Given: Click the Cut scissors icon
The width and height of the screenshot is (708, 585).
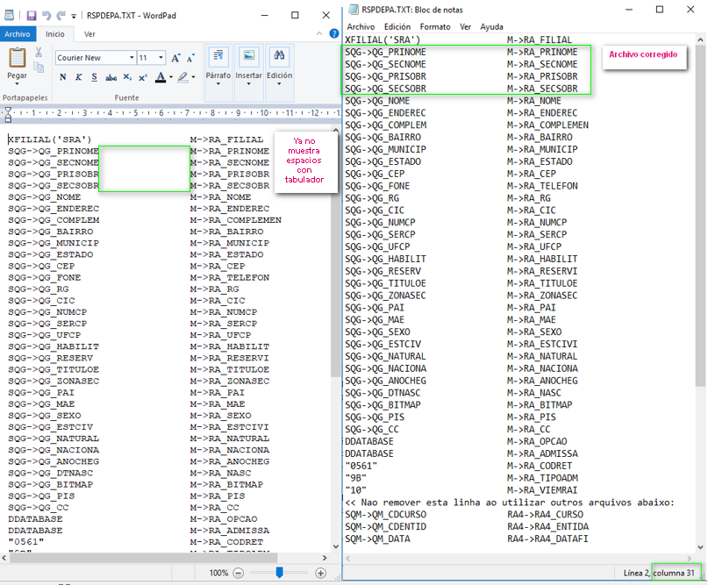Looking at the screenshot, I should tap(39, 53).
